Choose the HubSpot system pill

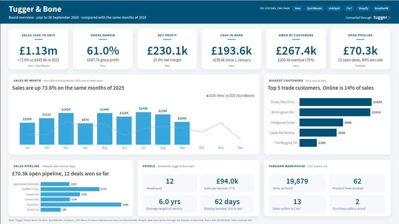(x=334, y=9)
